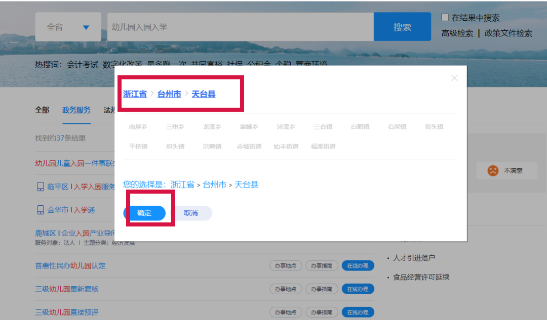Click the phone icon beside 临平区
This screenshot has height=320, width=547.
click(x=41, y=187)
